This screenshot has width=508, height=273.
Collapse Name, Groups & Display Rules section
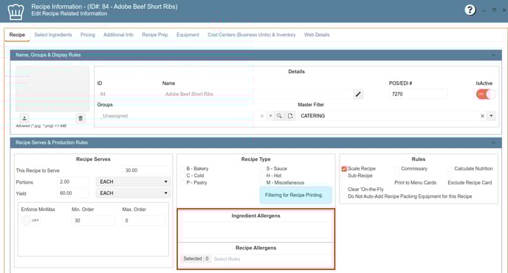coord(493,55)
